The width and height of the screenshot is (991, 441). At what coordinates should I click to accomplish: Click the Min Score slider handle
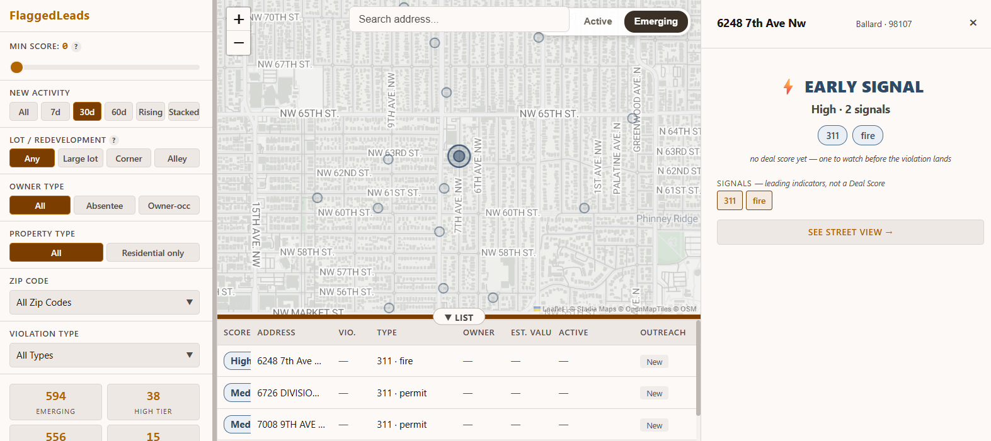click(x=17, y=67)
